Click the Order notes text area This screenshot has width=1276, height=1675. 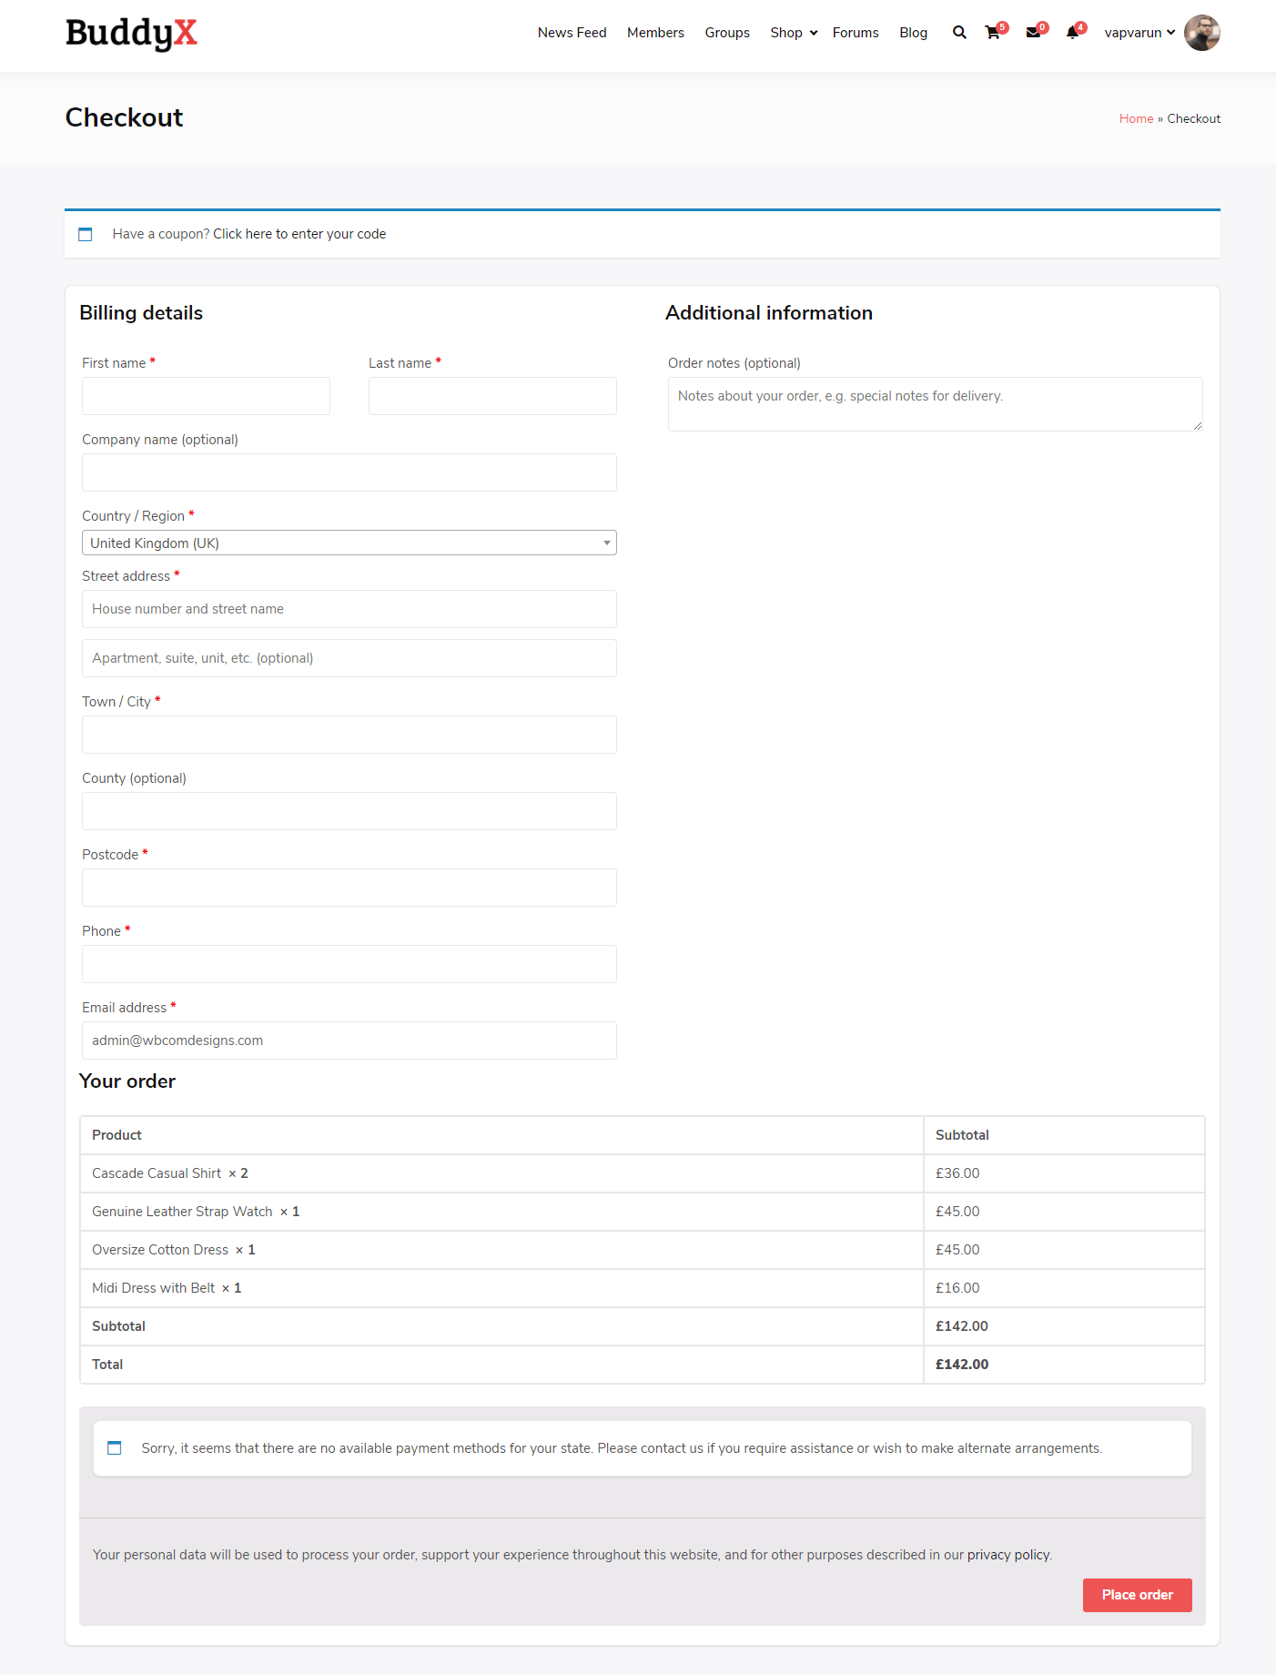[935, 404]
